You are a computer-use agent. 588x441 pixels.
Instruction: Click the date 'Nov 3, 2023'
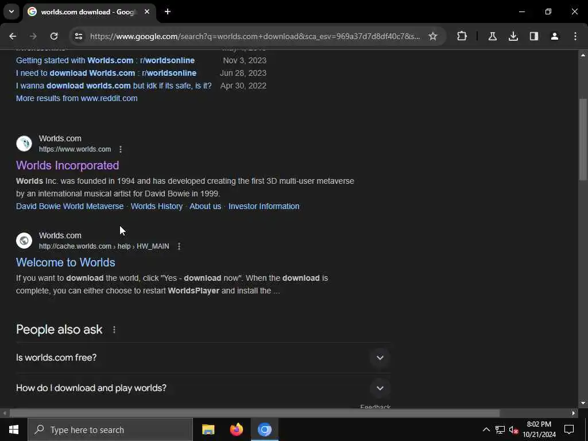pos(245,60)
